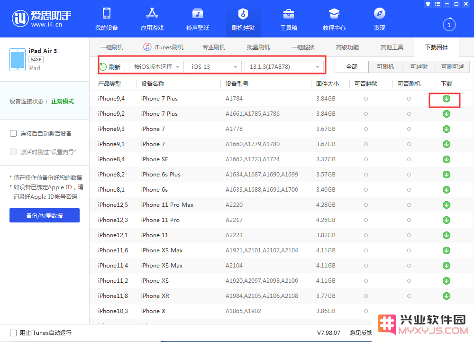
Task: Click the iPad Air 3 device thumbnail
Action: pos(17,60)
